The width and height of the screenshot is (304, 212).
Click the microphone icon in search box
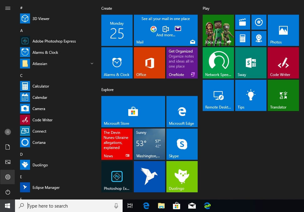116,206
